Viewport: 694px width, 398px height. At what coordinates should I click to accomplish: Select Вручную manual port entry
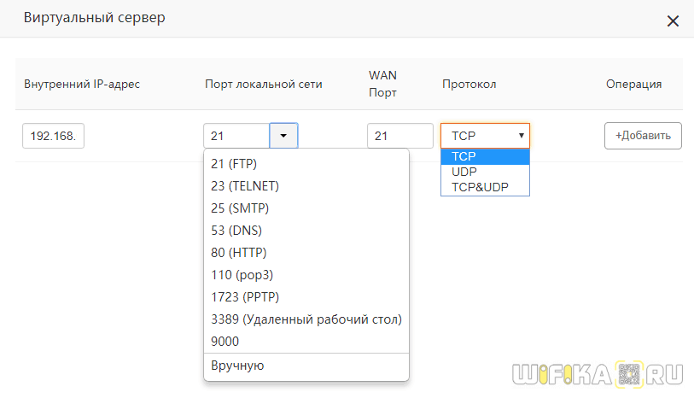click(237, 366)
